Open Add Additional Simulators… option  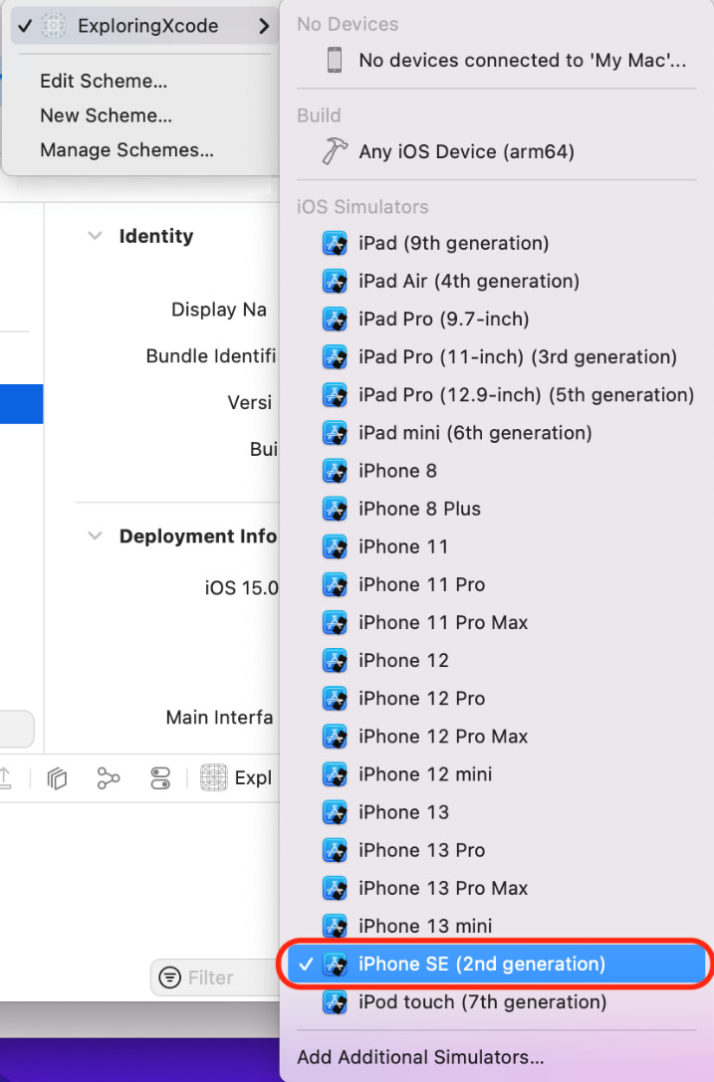(x=420, y=1057)
